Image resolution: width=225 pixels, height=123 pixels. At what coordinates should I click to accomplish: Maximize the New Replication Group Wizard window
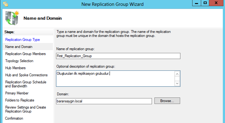205,4
